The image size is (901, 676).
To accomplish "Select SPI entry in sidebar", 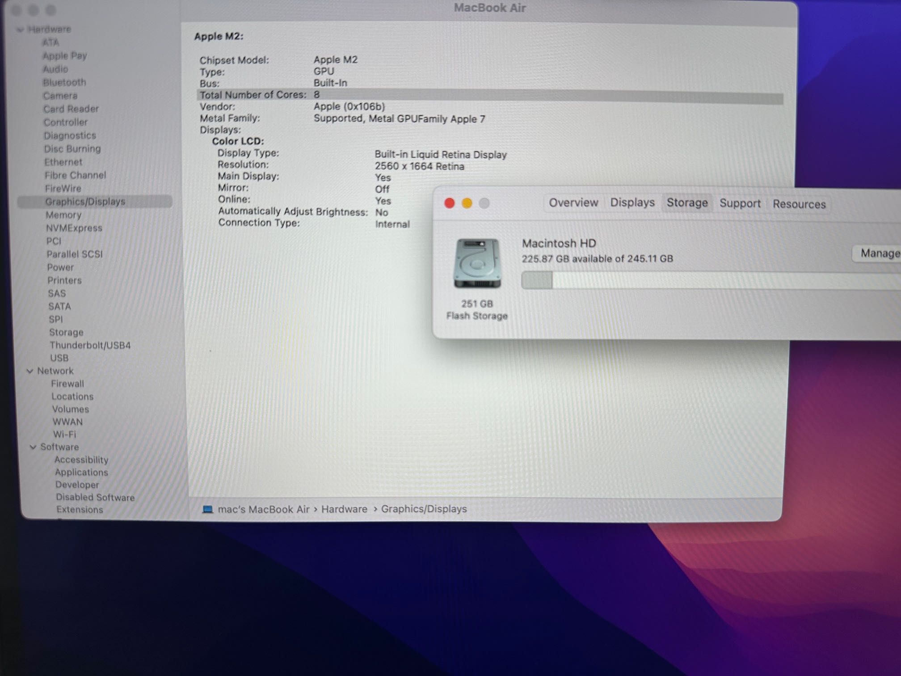I will click(56, 320).
